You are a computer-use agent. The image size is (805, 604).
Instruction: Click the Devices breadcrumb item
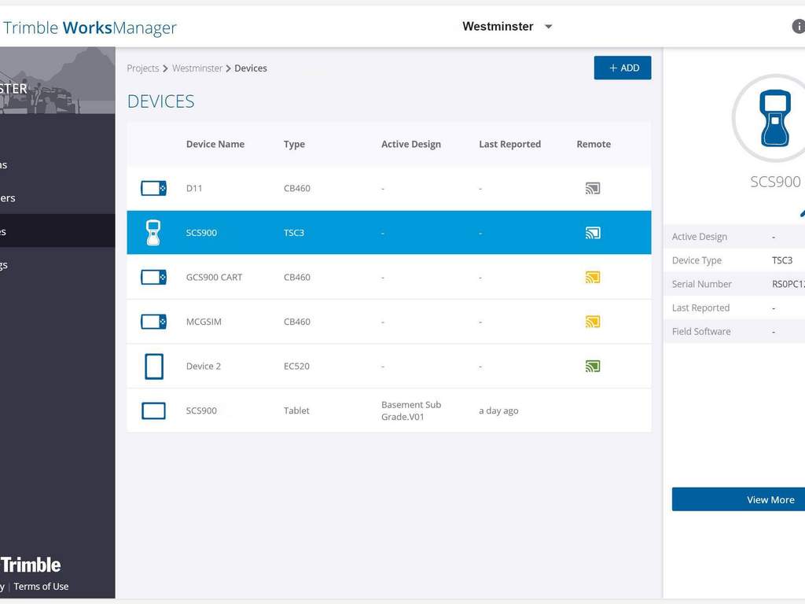click(x=251, y=68)
